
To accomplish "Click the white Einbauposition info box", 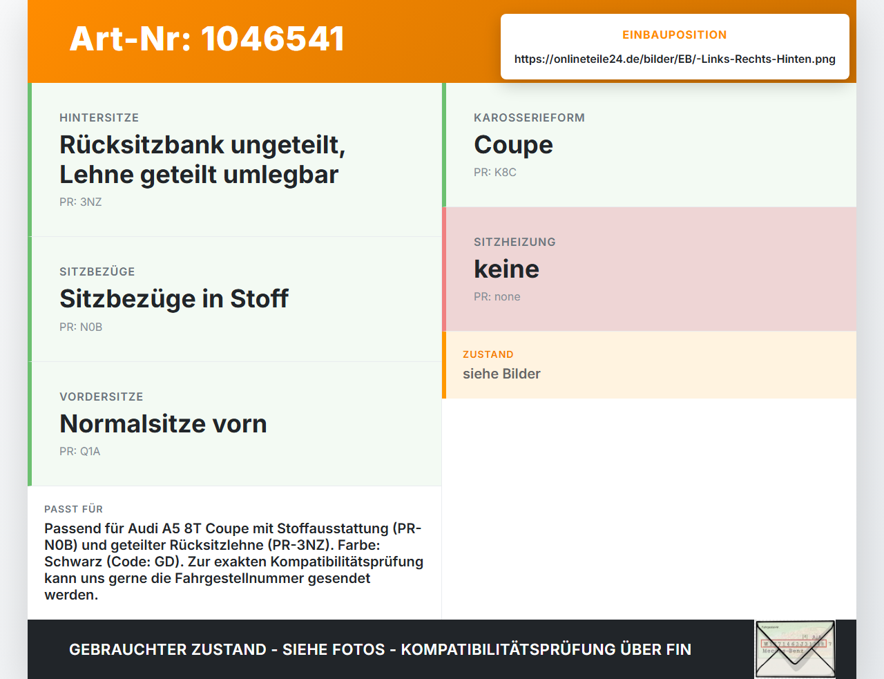I will [x=675, y=46].
